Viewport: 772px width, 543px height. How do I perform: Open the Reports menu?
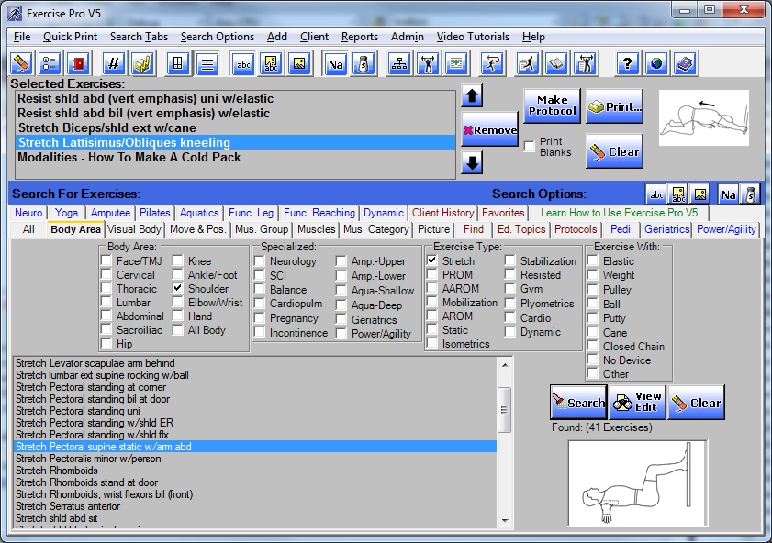(360, 37)
